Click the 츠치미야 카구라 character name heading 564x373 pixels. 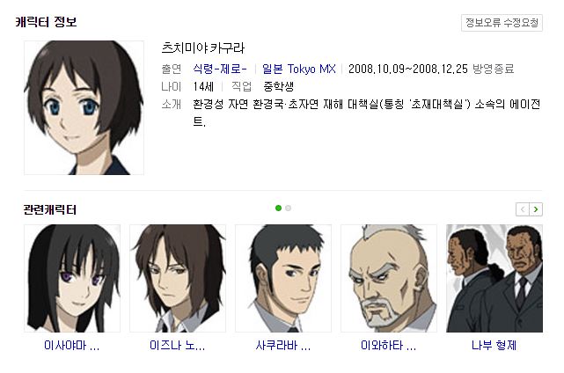(203, 48)
